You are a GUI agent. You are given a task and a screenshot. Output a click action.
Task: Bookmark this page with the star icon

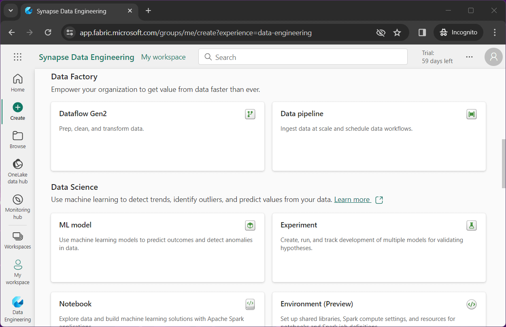pos(397,33)
